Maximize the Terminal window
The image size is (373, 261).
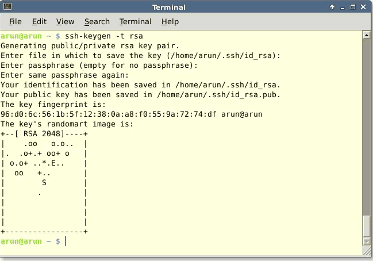[354, 7]
